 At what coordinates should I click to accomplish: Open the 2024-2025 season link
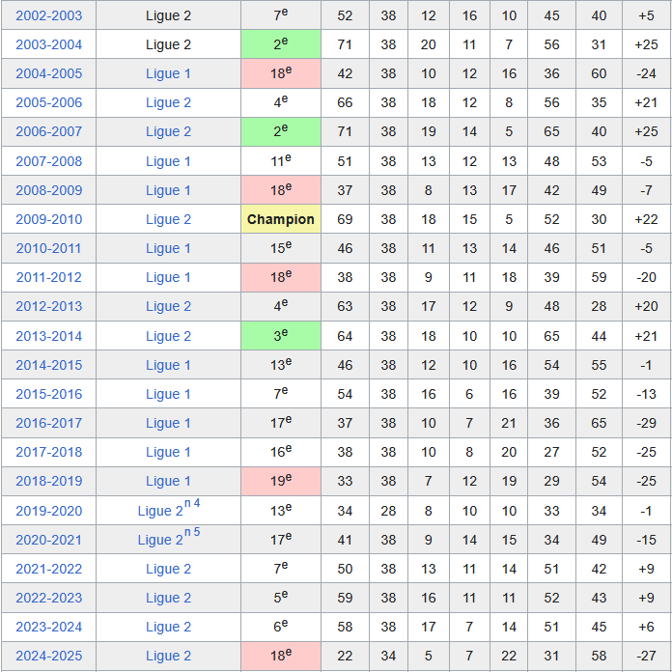click(x=49, y=656)
